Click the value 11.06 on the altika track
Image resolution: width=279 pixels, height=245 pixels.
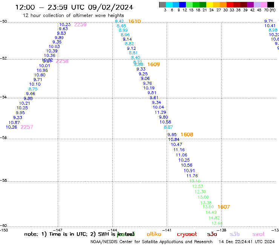(181, 155)
